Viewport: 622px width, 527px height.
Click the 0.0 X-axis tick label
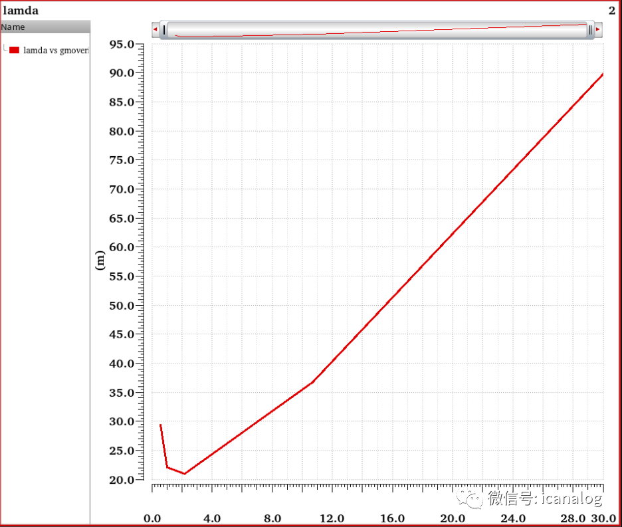[x=152, y=518]
